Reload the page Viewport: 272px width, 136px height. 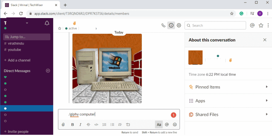point(21,13)
